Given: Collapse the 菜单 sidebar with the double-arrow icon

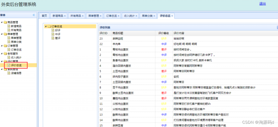Looking at the screenshot, I should pyautogui.click(x=34, y=15).
